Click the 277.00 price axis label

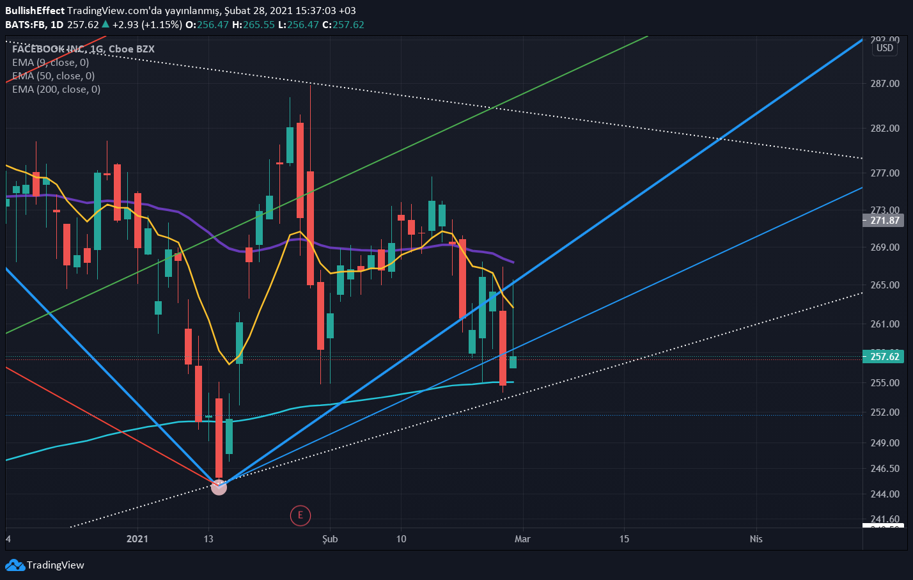pyautogui.click(x=885, y=173)
